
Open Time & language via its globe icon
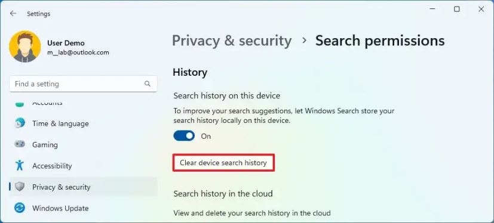coord(20,123)
